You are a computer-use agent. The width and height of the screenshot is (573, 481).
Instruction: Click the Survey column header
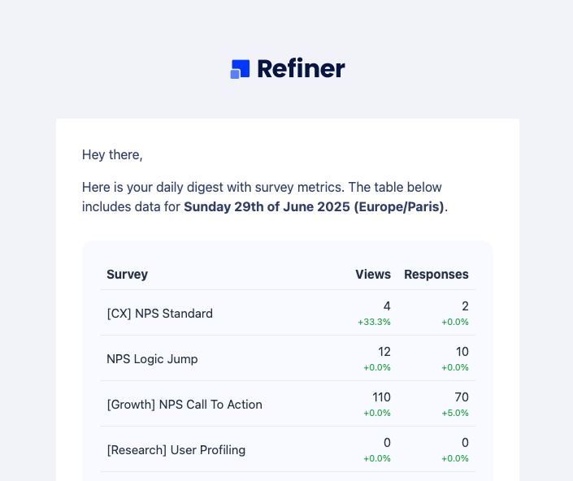(x=127, y=275)
